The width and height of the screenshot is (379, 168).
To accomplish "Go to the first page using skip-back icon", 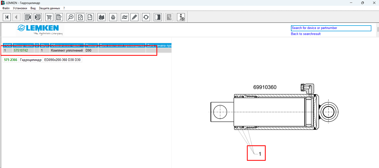I will (7, 17).
